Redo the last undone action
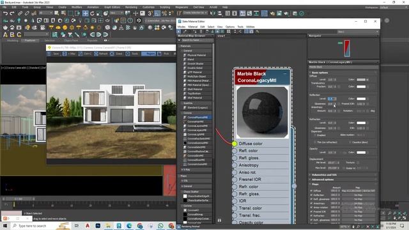 12,13
